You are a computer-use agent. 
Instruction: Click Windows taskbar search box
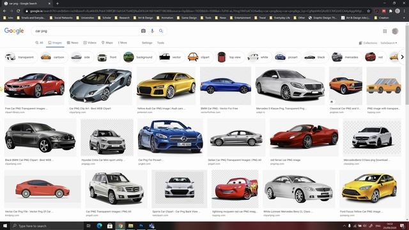click(47, 226)
